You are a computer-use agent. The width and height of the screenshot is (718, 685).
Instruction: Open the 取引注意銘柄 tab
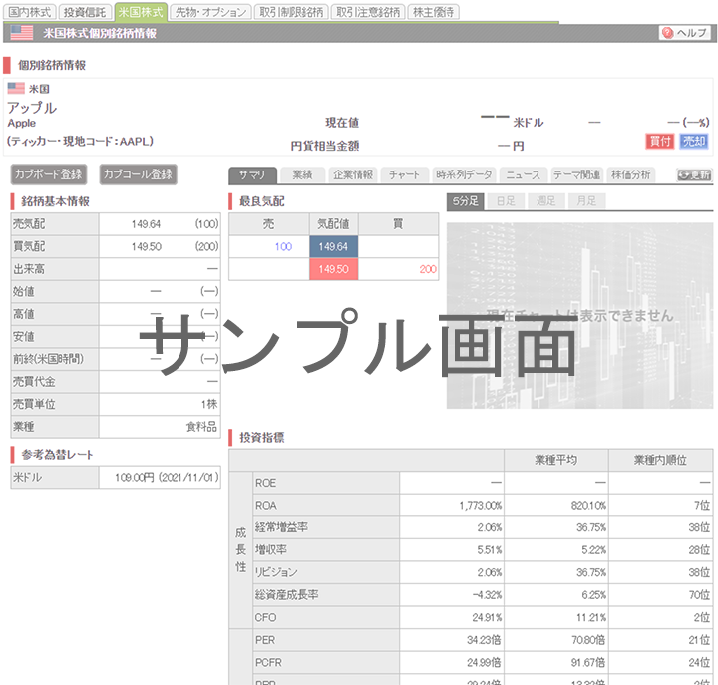point(368,12)
